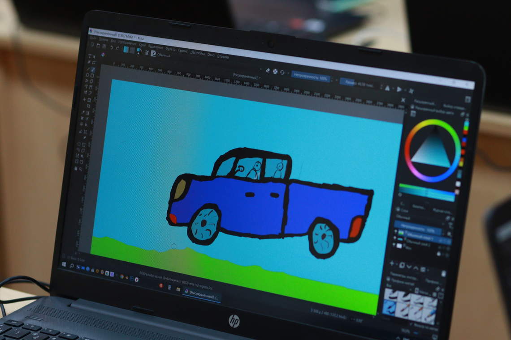This screenshot has width=511, height=340.
Task: Select the white swatch in color history
Action: click(458, 184)
